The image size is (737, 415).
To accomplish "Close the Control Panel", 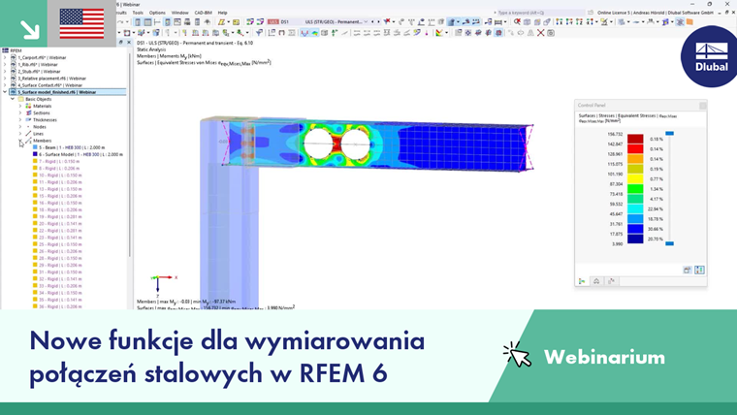I will pos(702,106).
